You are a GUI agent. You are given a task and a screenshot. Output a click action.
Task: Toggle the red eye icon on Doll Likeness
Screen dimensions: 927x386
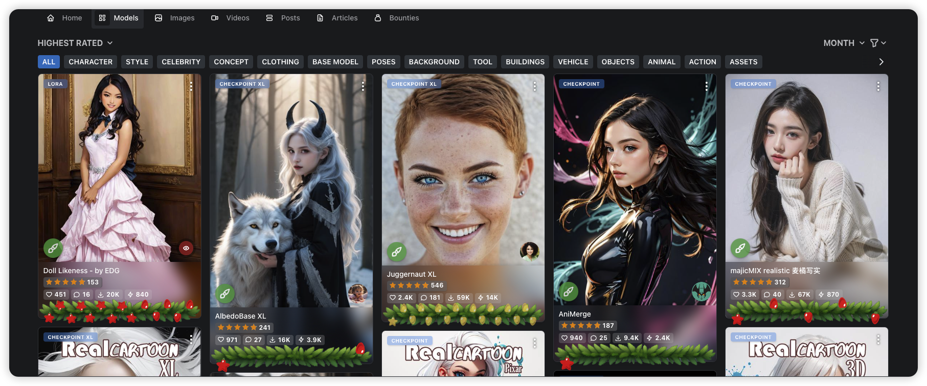[186, 248]
